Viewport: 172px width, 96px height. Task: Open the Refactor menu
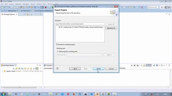click(x=18, y=4)
